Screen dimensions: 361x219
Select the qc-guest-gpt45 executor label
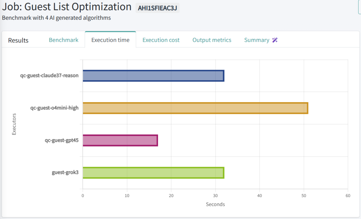click(61, 141)
